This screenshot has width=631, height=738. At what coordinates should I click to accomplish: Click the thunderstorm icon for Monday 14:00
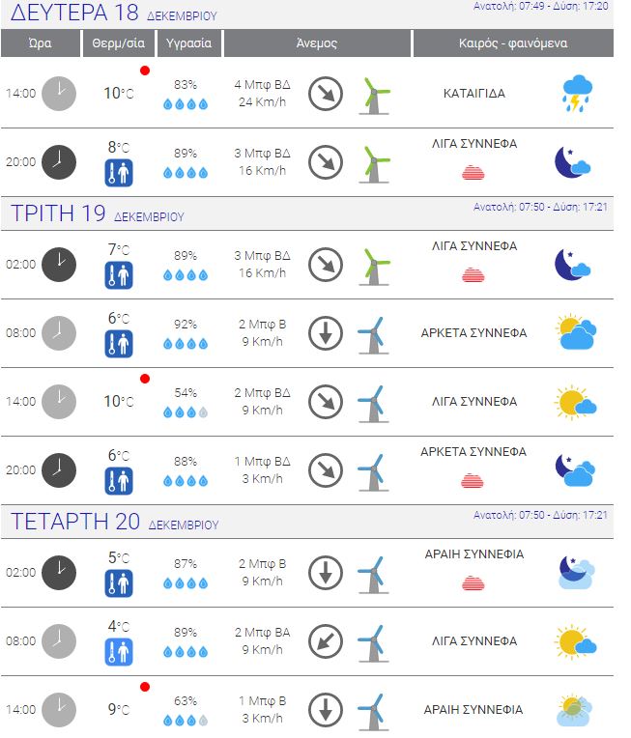click(577, 93)
